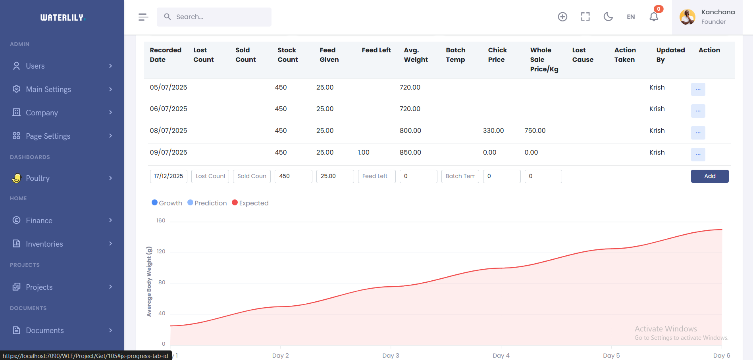Toggle the Growth series in chart legend
Image resolution: width=753 pixels, height=360 pixels.
(x=167, y=203)
